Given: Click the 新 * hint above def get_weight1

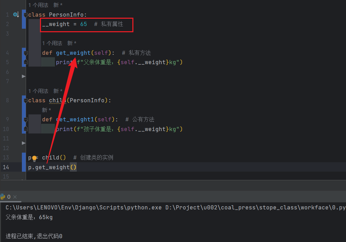Looking at the screenshot, I should (46, 110).
